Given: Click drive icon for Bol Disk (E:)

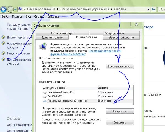Looking at the screenshot, I should [x=45, y=97].
